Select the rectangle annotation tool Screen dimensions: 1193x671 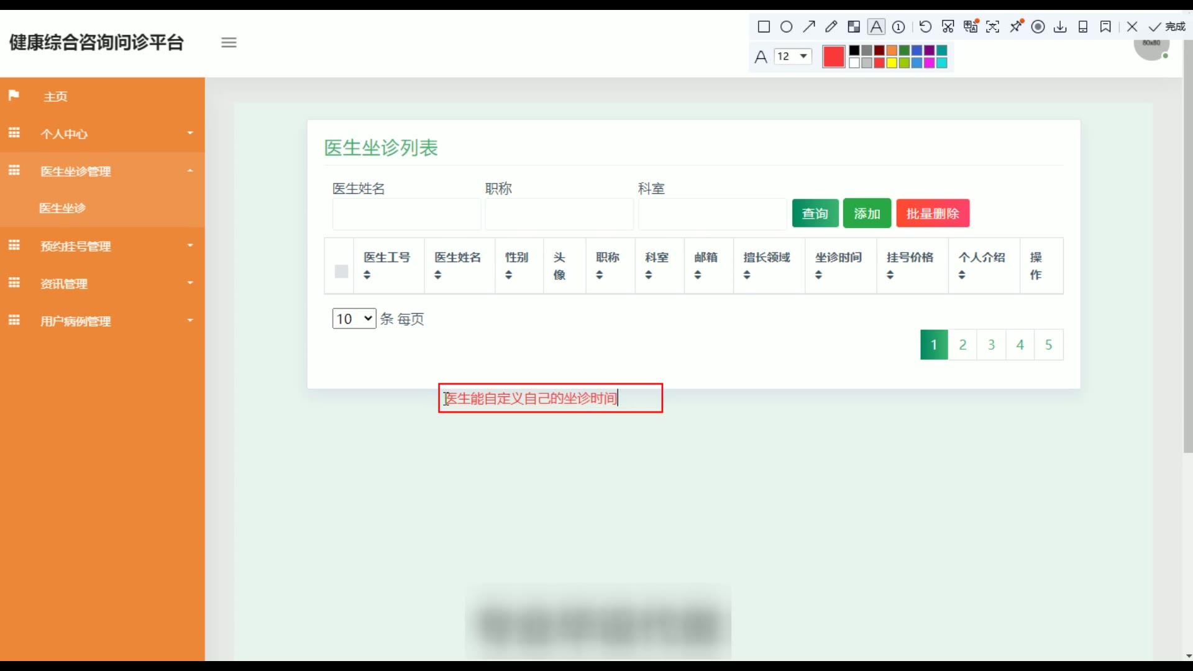tap(764, 27)
